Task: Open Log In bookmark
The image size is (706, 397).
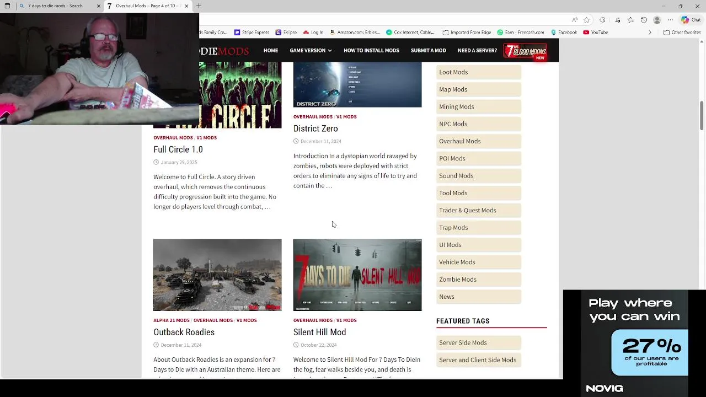Action: (313, 32)
